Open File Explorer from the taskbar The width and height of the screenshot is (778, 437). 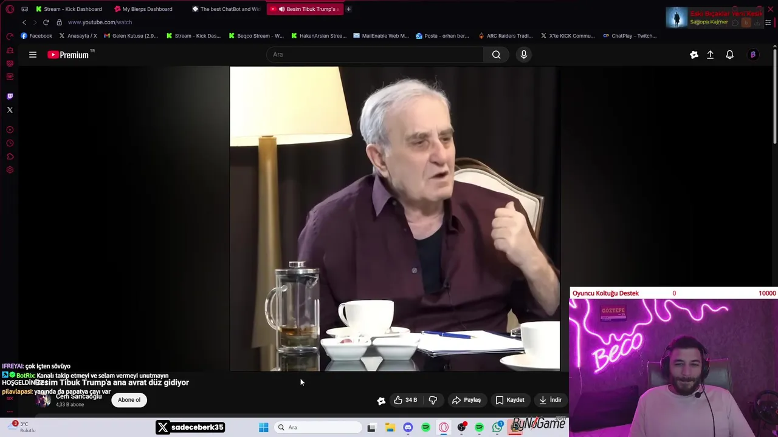pos(390,427)
